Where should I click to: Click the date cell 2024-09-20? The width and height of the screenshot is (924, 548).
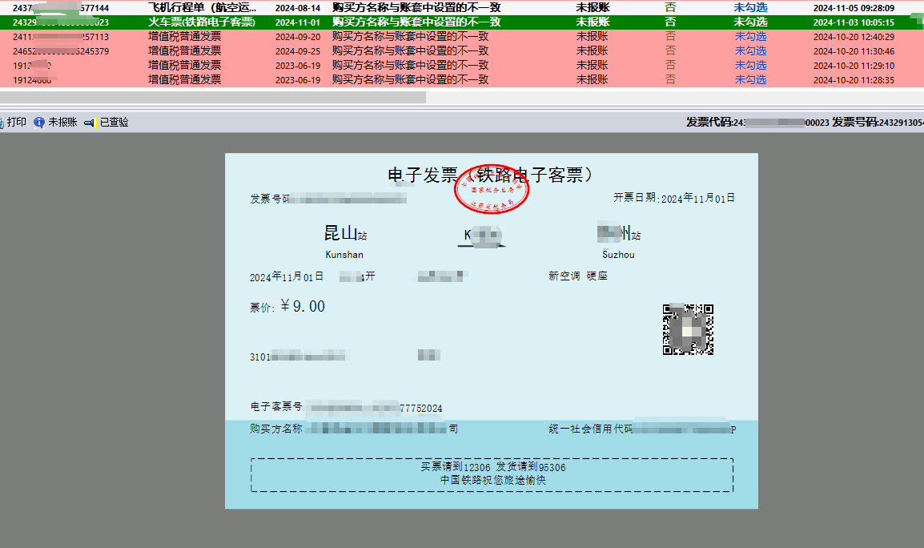(298, 37)
